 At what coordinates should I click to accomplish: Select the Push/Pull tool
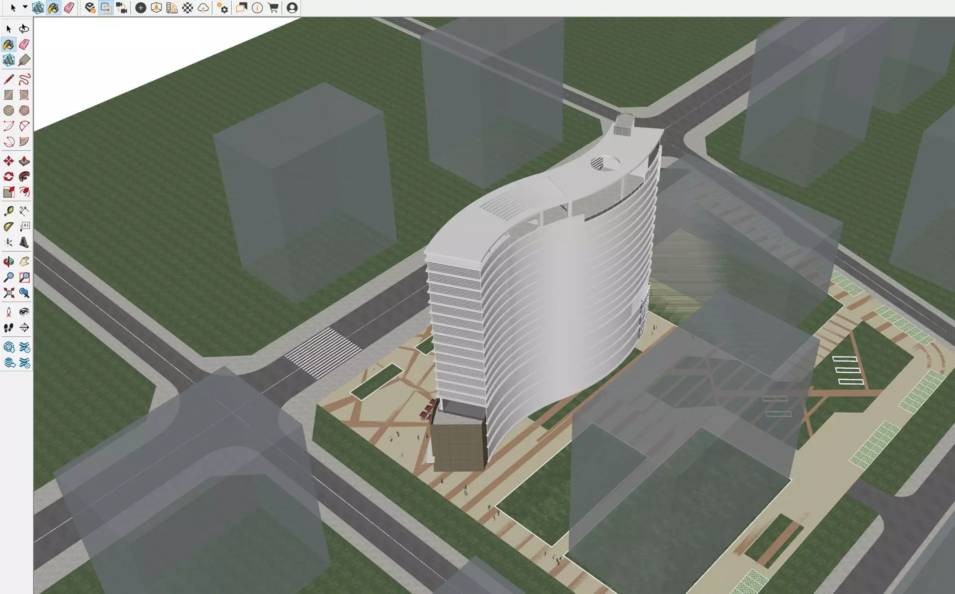click(x=24, y=161)
